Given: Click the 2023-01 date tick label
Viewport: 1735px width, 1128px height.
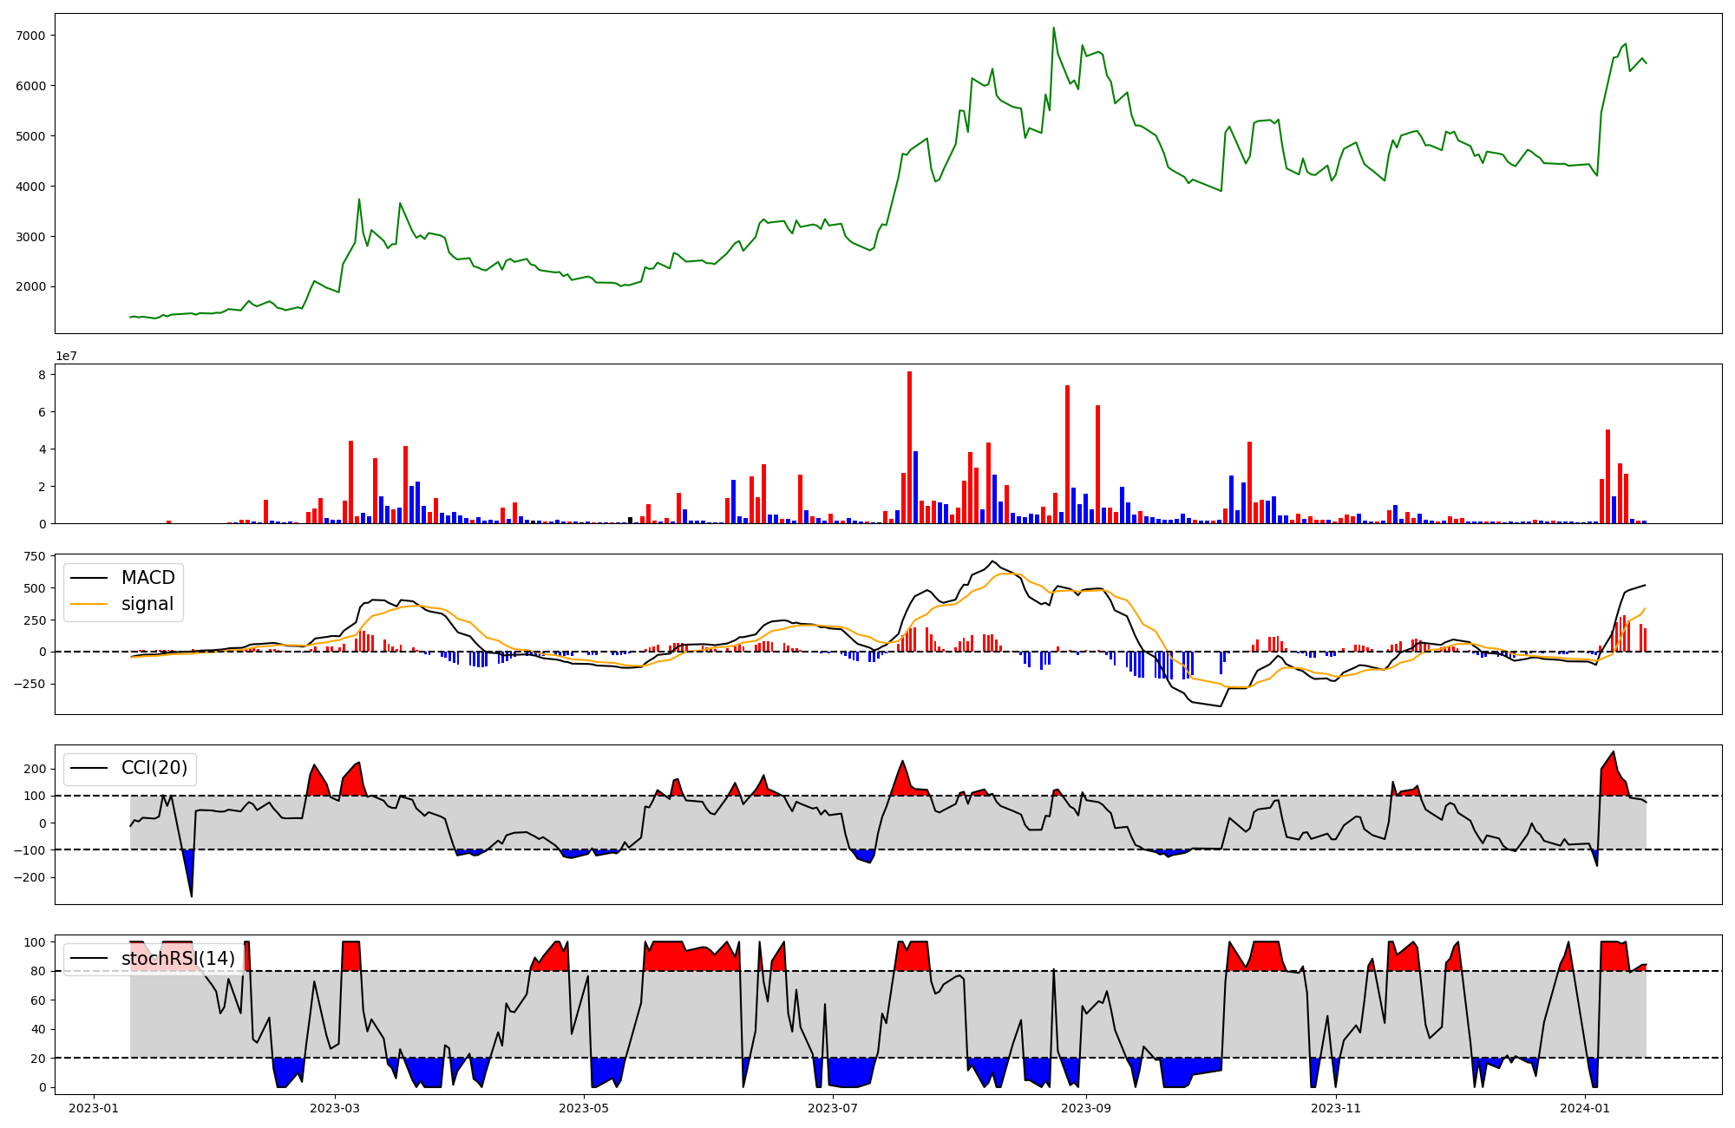Looking at the screenshot, I should click(x=93, y=1108).
